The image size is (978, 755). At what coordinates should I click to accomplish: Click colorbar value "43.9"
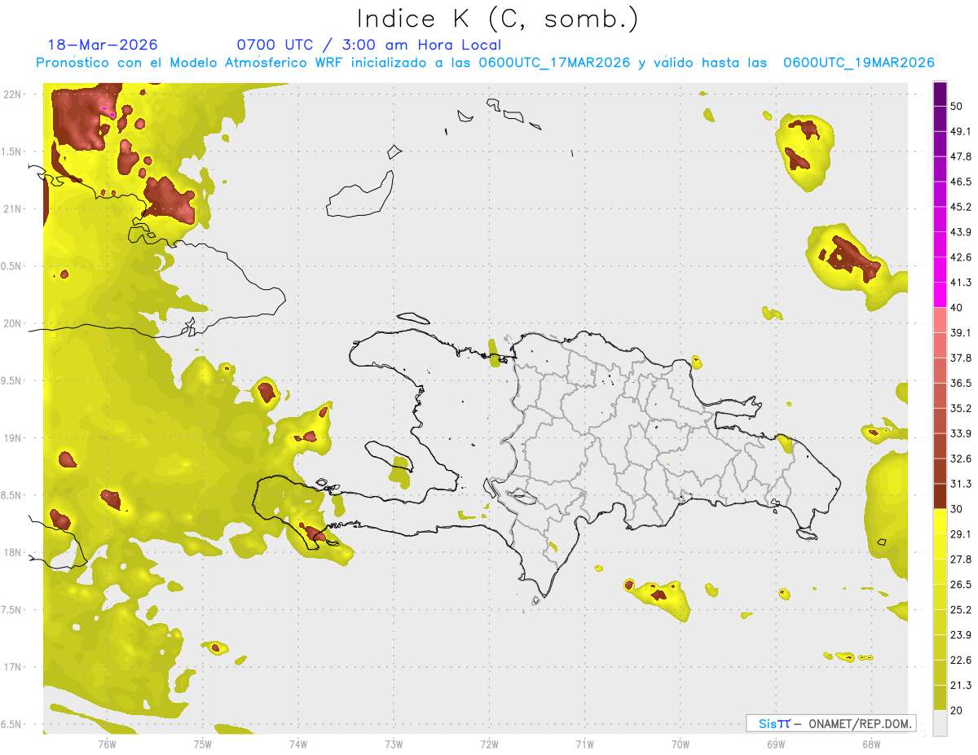(x=961, y=232)
